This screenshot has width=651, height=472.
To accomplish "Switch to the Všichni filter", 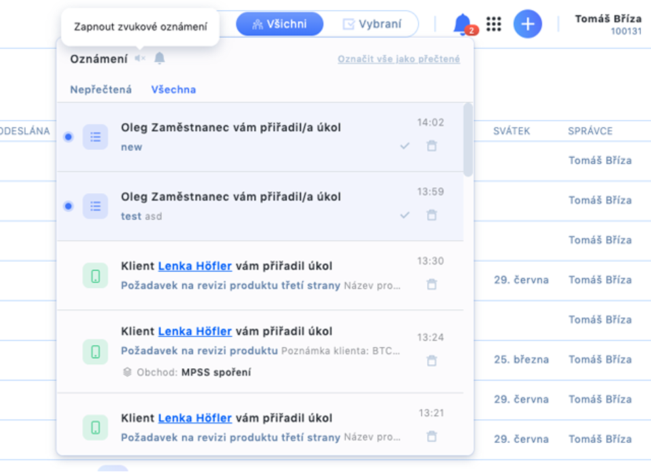I will pos(279,24).
